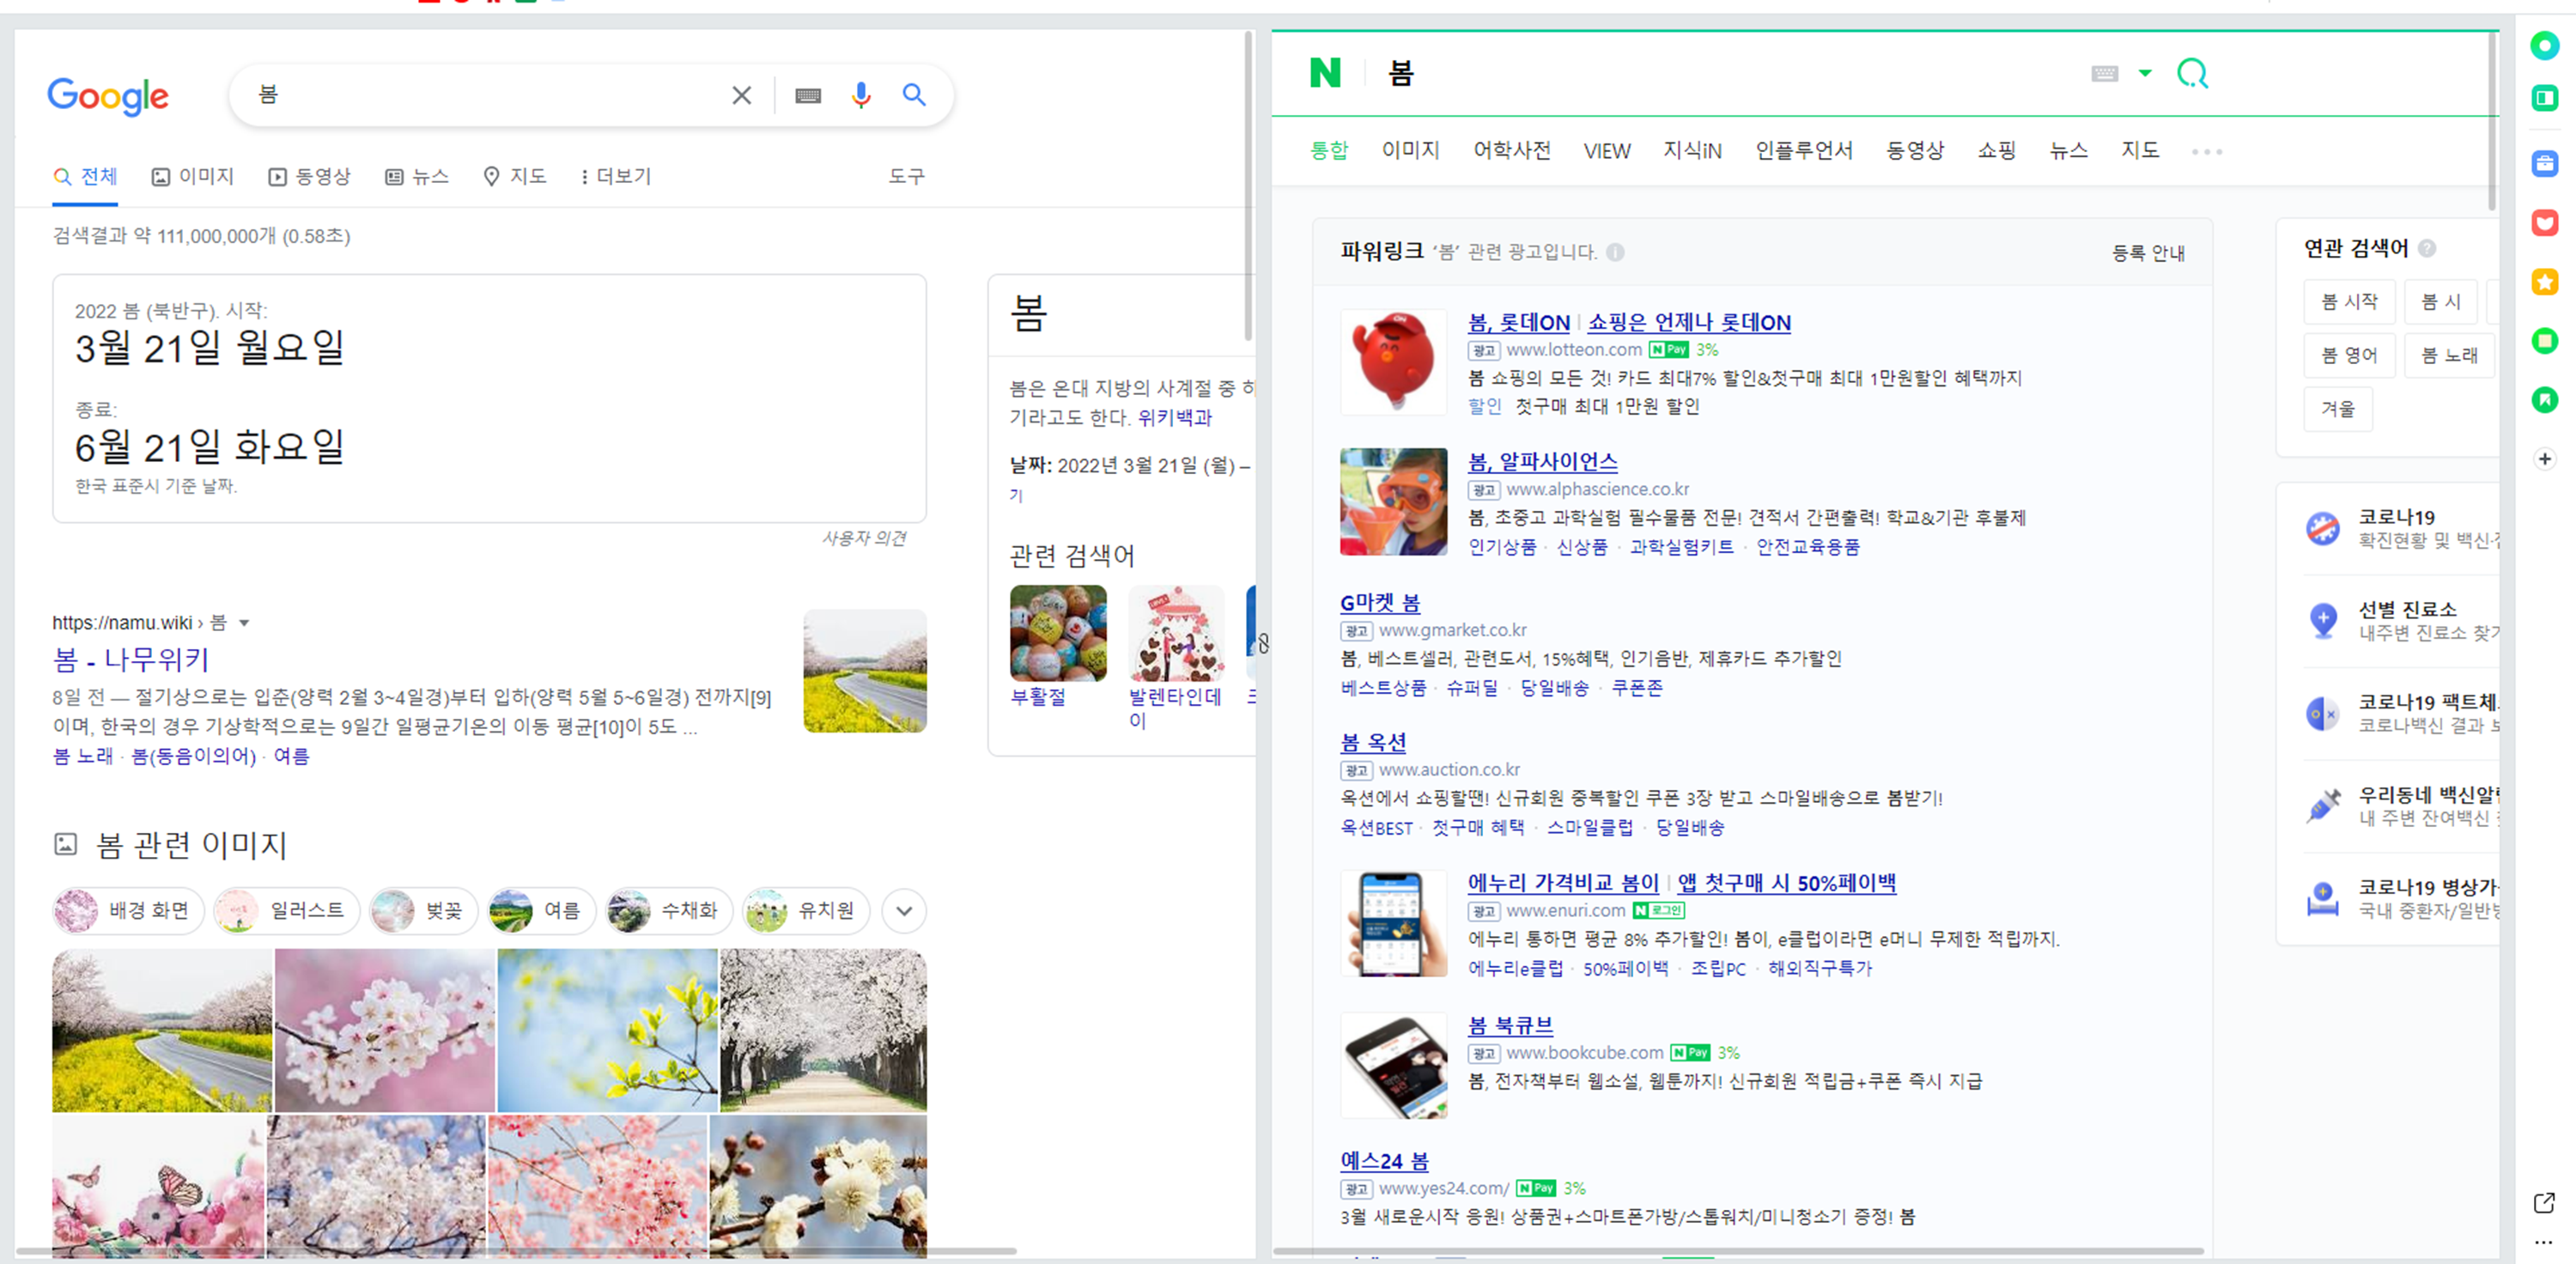Click green square panel sidebar icon
2576x1264 pixels.
click(x=2544, y=98)
